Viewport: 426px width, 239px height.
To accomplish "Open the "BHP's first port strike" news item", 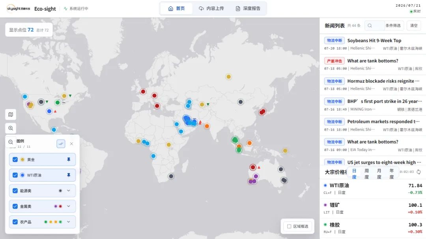I will (373, 105).
